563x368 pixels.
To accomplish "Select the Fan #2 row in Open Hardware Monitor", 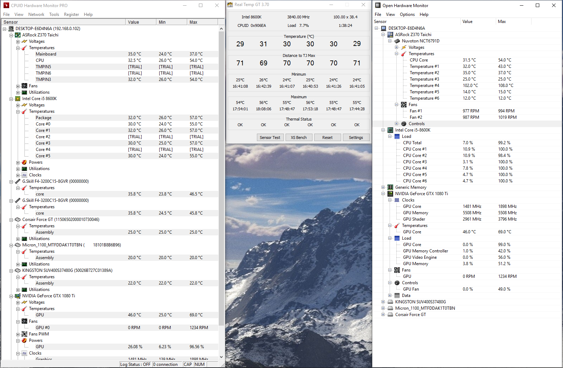I will click(x=467, y=117).
